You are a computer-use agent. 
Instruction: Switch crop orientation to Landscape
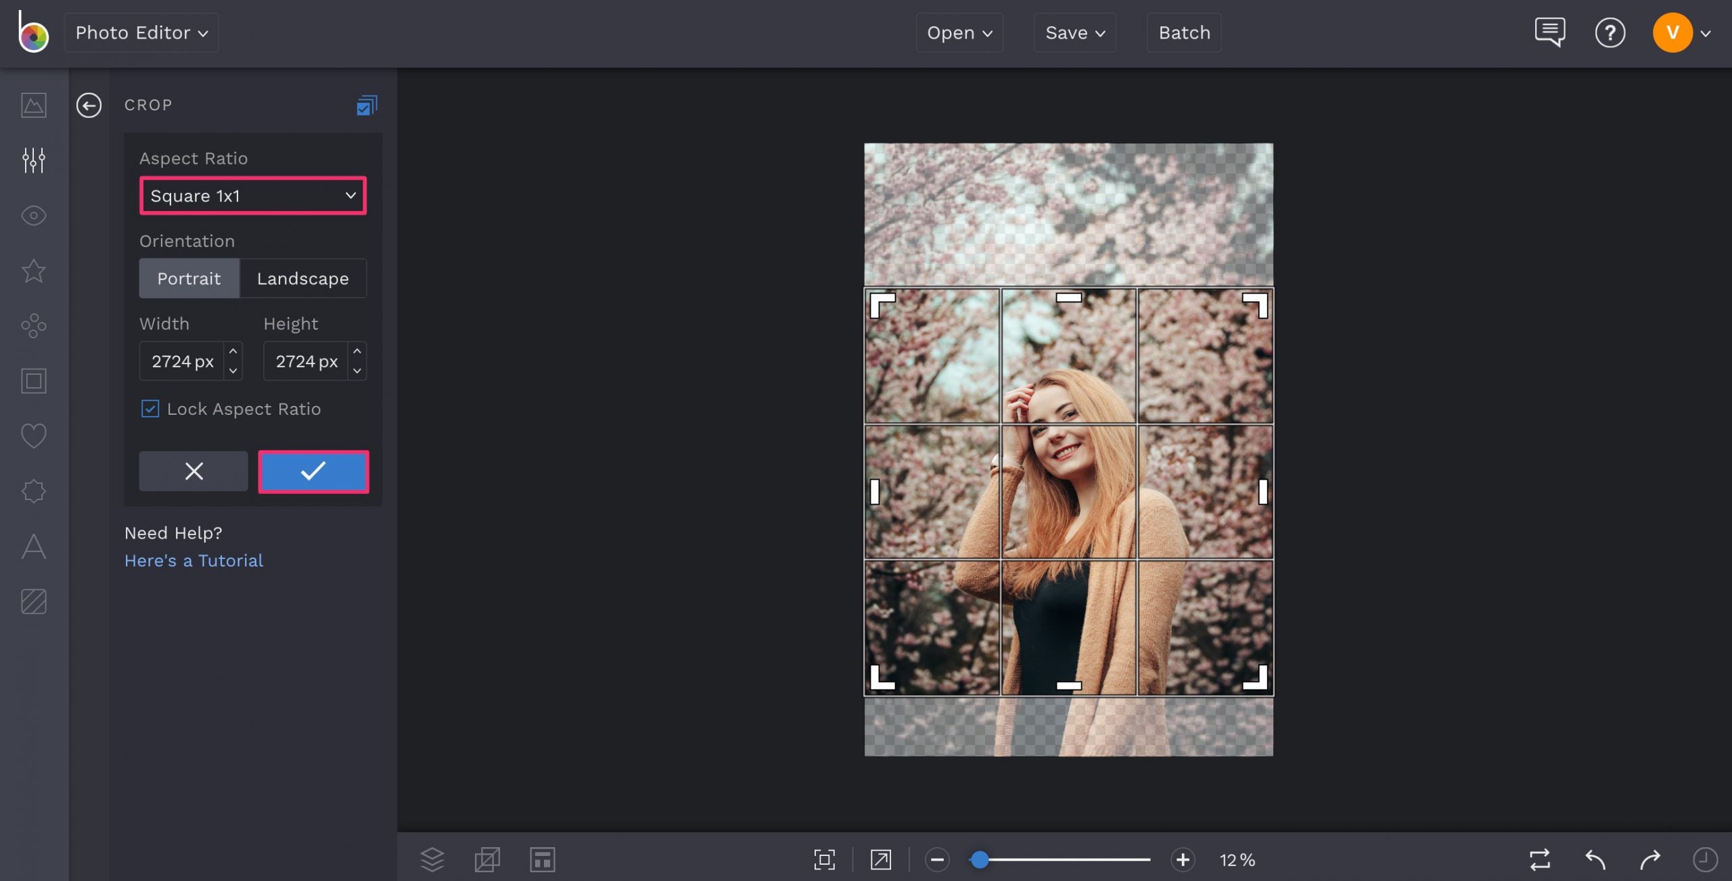point(302,278)
